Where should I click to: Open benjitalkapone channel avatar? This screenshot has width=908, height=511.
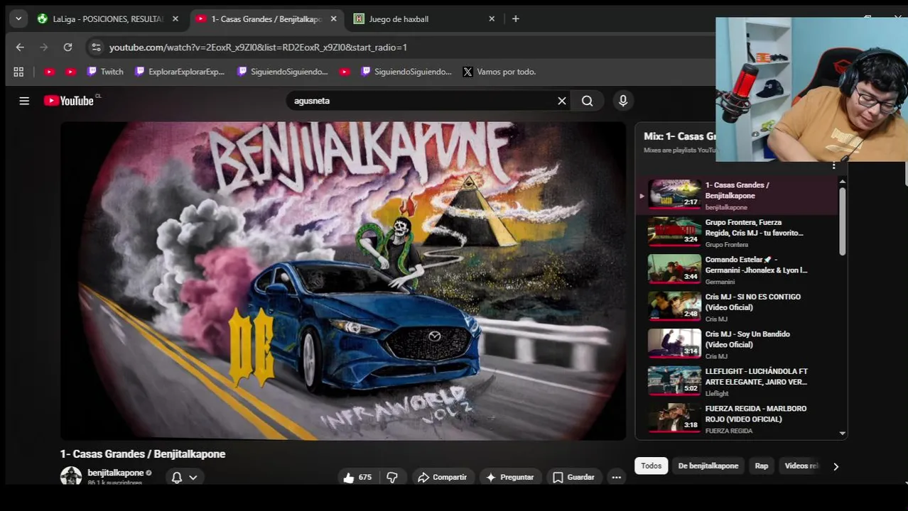[71, 476]
